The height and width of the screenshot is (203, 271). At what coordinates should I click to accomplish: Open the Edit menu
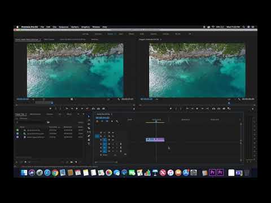pyautogui.click(x=48, y=27)
